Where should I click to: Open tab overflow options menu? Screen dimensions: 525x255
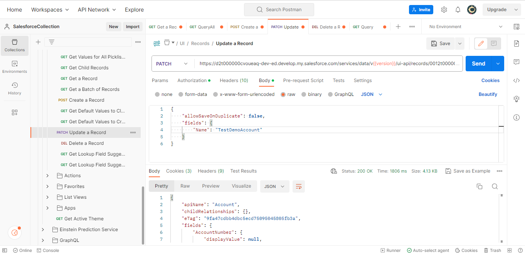412,27
